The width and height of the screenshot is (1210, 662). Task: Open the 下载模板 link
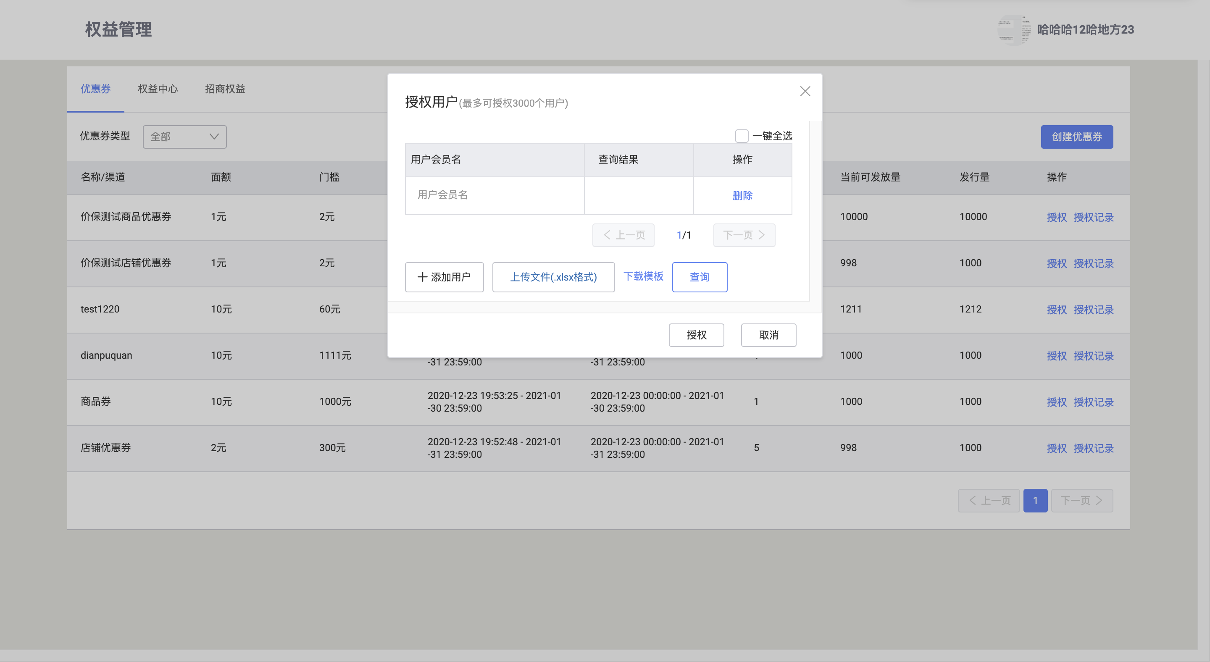643,276
